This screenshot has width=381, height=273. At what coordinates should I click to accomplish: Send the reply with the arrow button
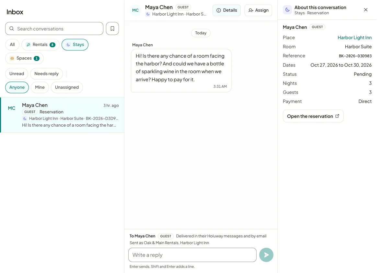click(x=266, y=255)
